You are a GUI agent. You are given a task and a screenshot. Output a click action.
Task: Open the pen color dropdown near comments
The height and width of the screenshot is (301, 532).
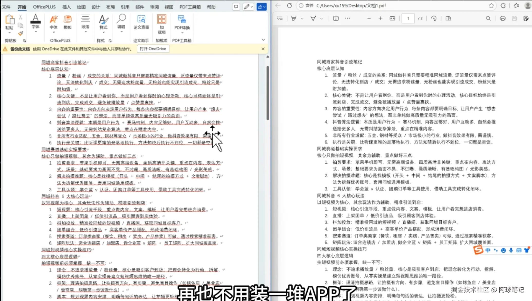tap(252, 7)
